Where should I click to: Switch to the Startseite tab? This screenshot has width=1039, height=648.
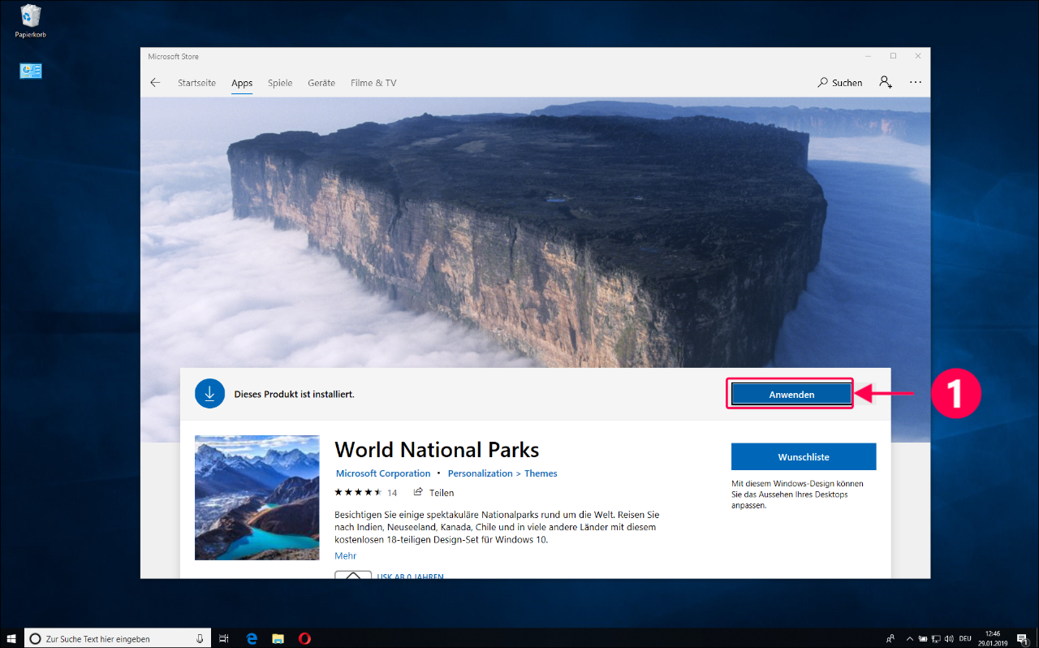pyautogui.click(x=197, y=83)
